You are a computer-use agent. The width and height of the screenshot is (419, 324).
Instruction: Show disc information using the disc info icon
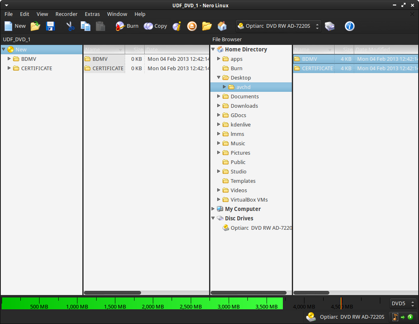(x=177, y=26)
